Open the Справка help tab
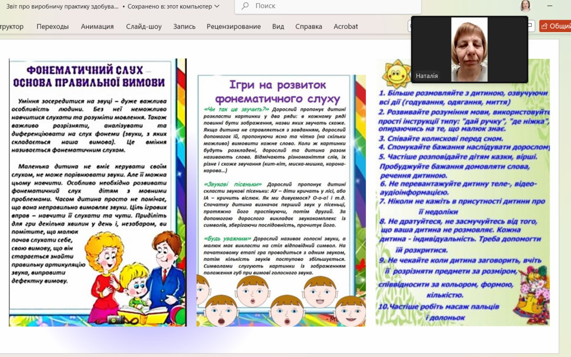 [x=308, y=26]
